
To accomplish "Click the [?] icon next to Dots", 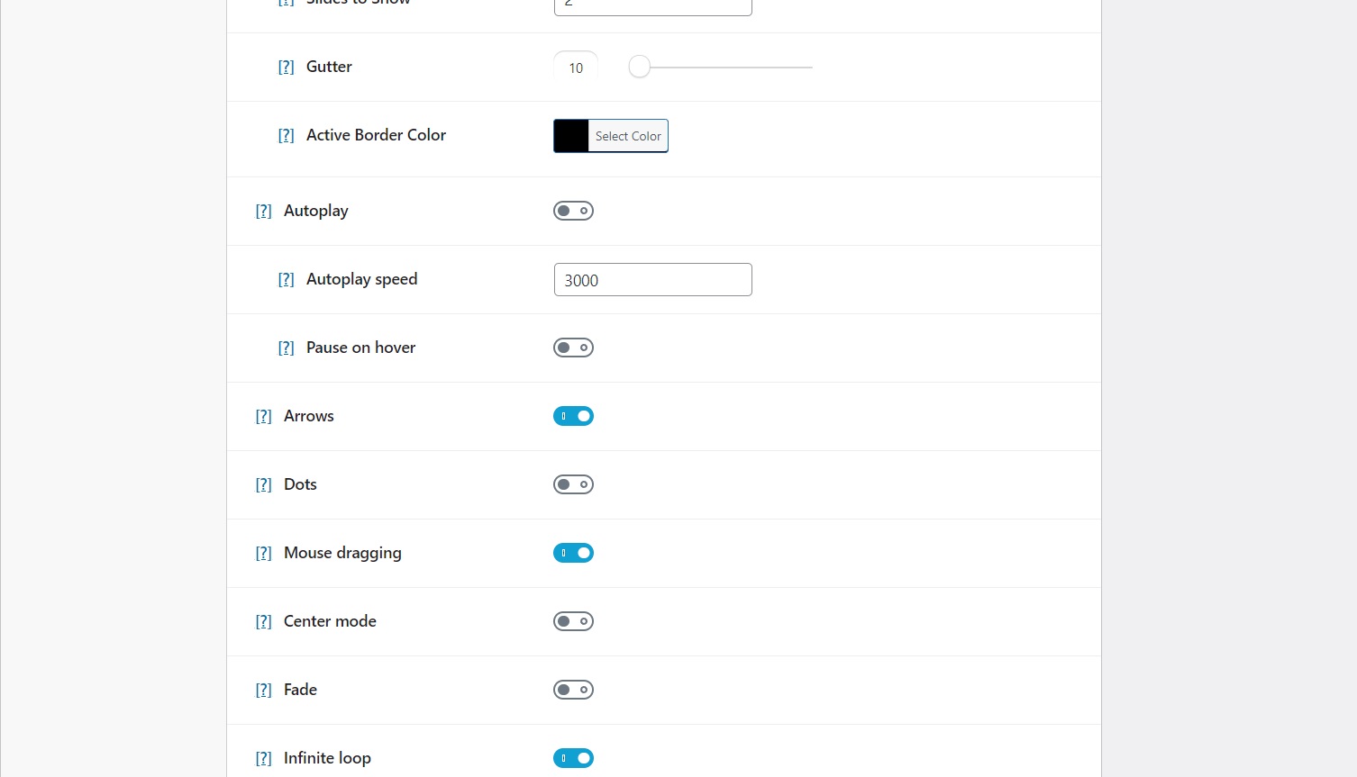I will point(263,485).
